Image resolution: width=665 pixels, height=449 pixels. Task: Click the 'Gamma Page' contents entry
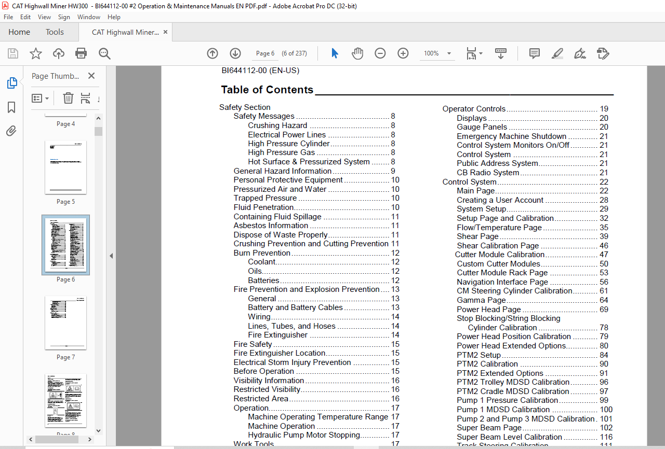(481, 300)
